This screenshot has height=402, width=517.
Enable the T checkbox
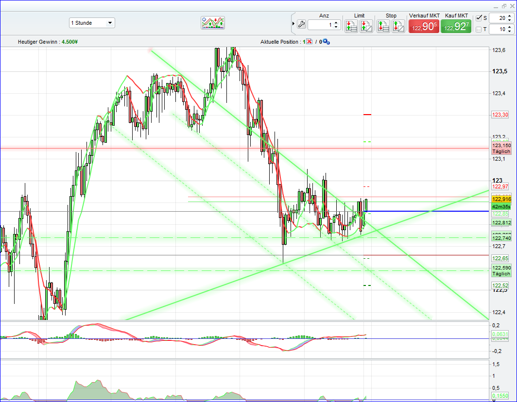point(479,29)
